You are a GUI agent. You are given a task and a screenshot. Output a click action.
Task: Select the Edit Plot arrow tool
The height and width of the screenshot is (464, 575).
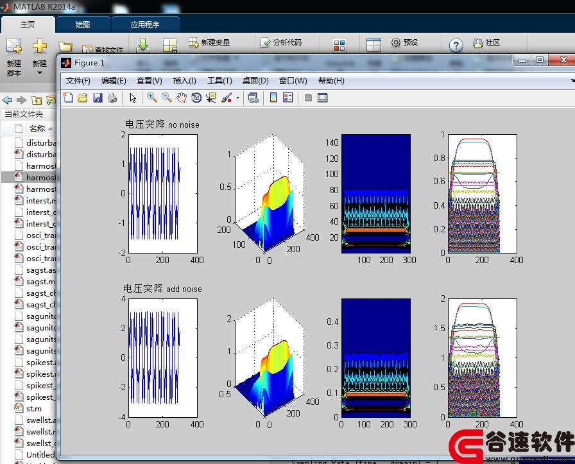point(133,98)
